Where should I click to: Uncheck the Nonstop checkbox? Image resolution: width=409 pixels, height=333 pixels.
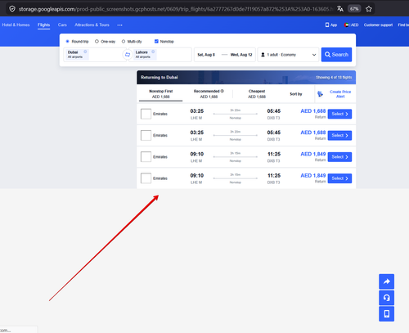[x=156, y=42]
